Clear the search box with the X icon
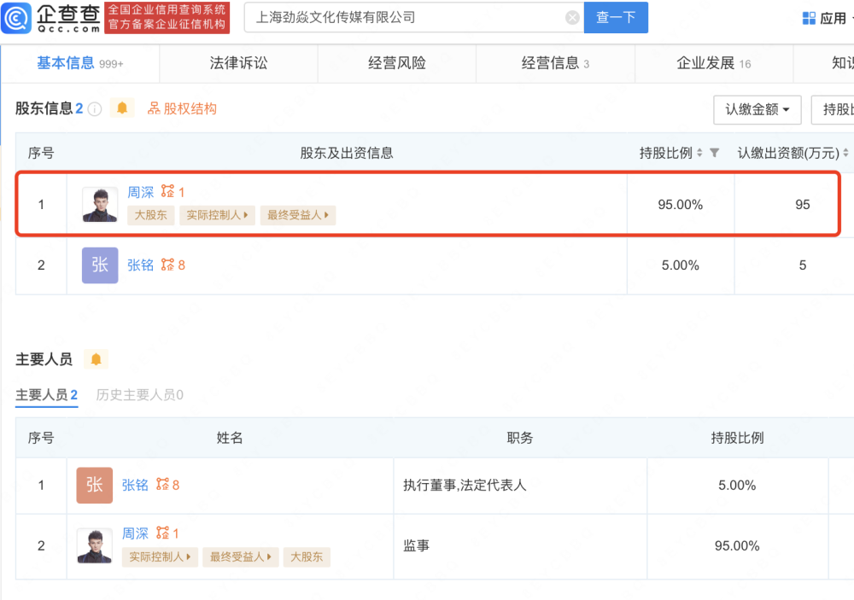 tap(572, 18)
